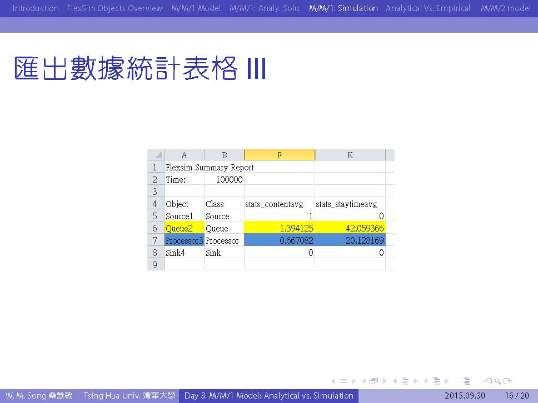The image size is (538, 403).
Task: Click the yellow Queue2 cell in table
Action: coord(184,228)
